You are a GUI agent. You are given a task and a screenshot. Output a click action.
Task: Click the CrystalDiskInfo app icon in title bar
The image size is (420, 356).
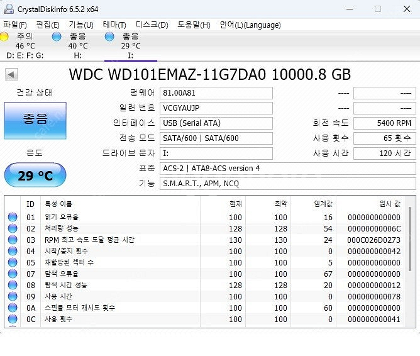(9, 9)
